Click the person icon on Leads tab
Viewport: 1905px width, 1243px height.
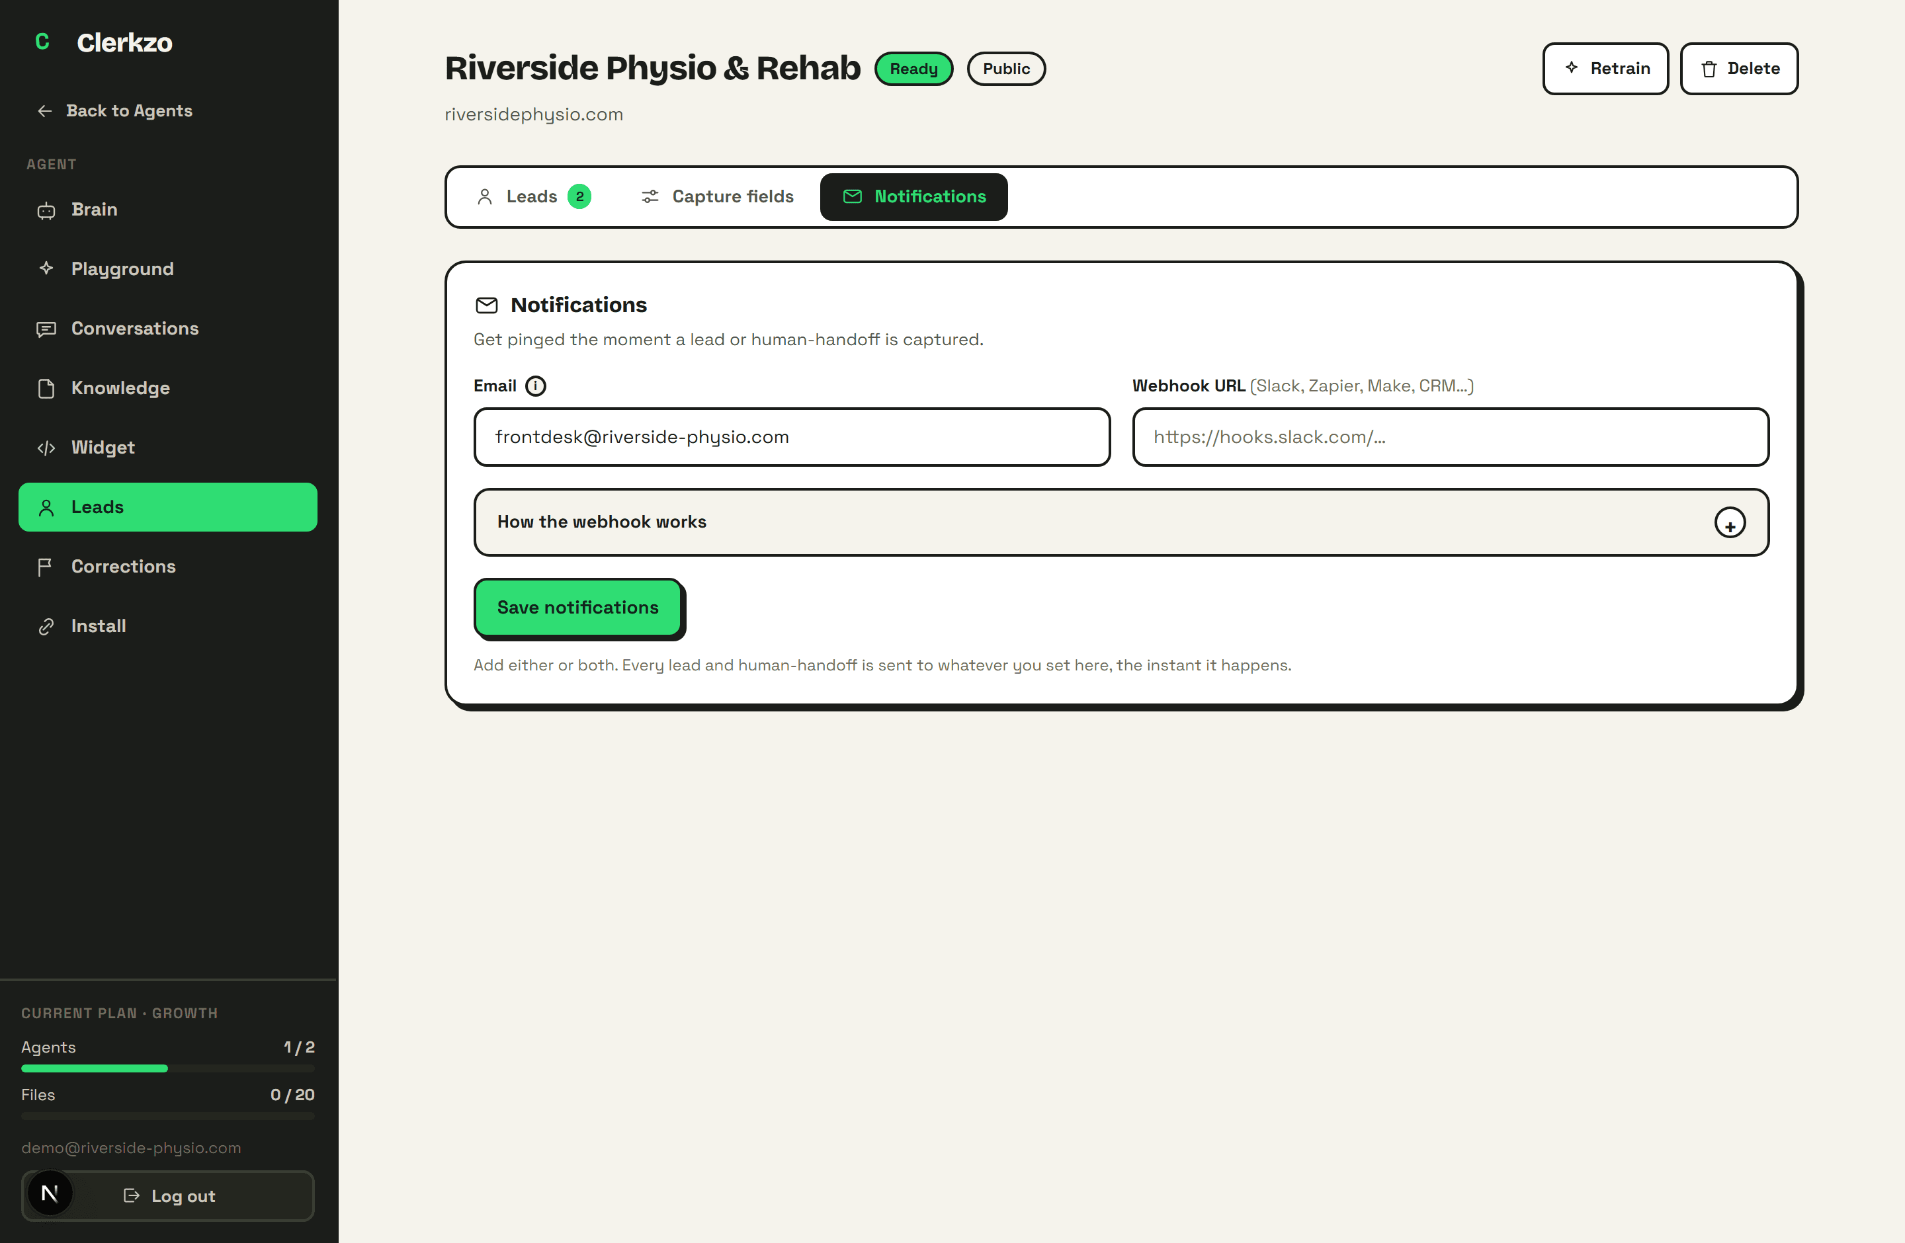coord(484,197)
